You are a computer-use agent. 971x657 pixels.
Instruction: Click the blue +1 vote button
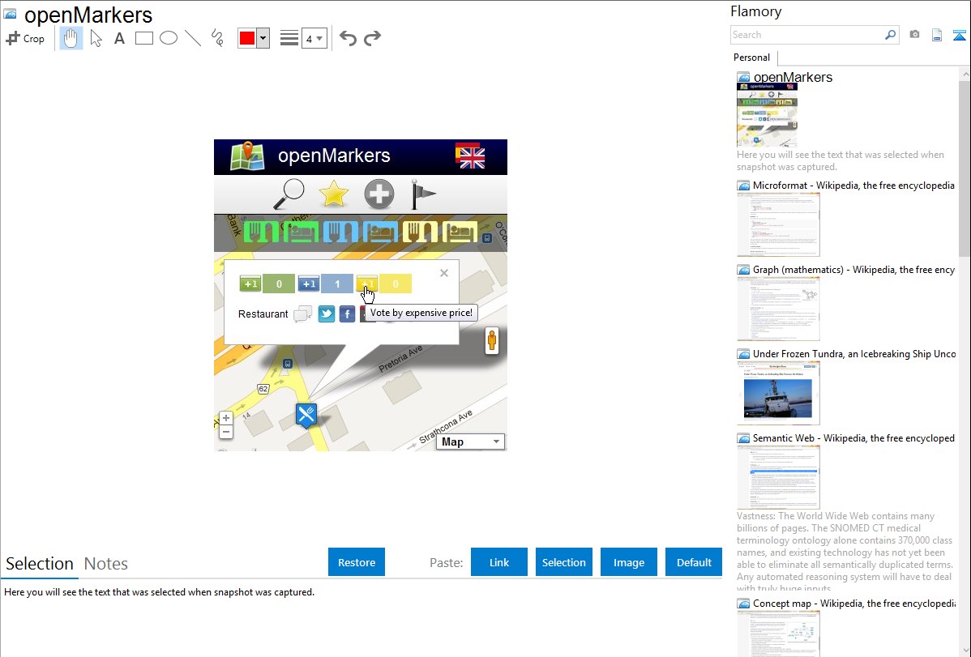308,284
